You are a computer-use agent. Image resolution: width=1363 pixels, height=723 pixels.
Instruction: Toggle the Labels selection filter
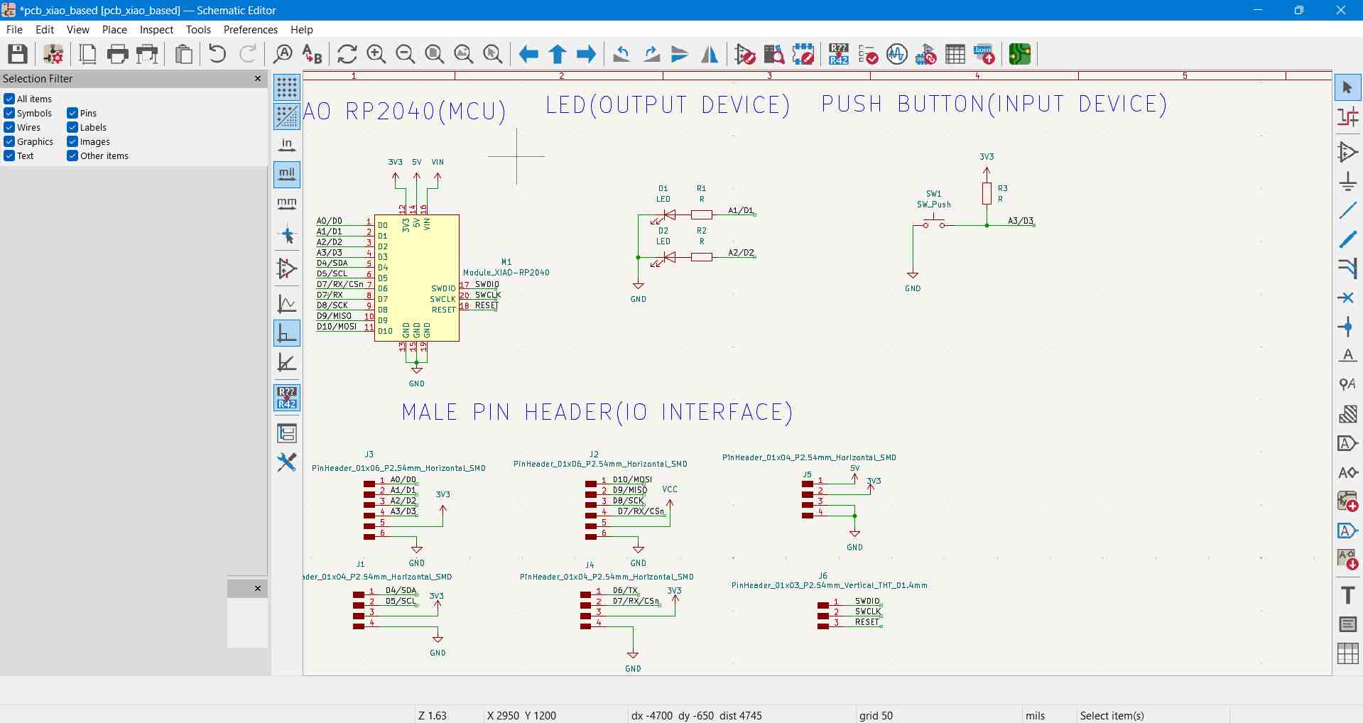[x=72, y=127]
